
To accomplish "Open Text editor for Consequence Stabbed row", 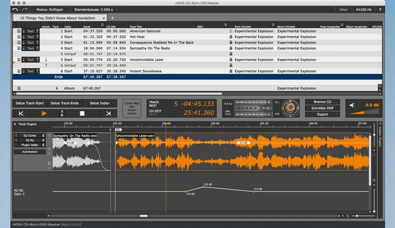I will pos(31,43).
